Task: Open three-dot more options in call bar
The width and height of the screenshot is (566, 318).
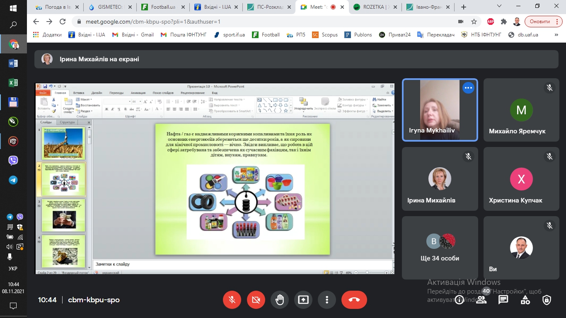Action: click(327, 300)
